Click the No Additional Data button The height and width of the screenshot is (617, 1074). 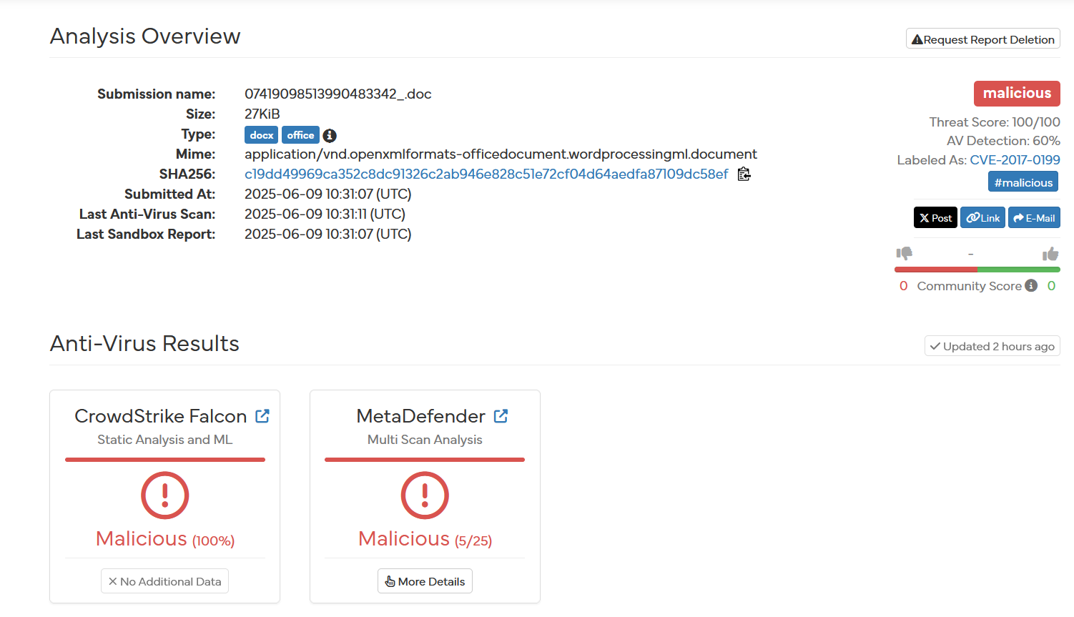pyautogui.click(x=165, y=581)
